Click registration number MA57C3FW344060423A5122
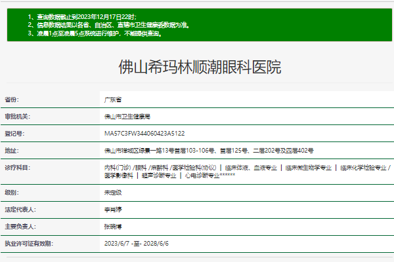Image resolution: width=394 pixels, height=262 pixels. (x=144, y=134)
